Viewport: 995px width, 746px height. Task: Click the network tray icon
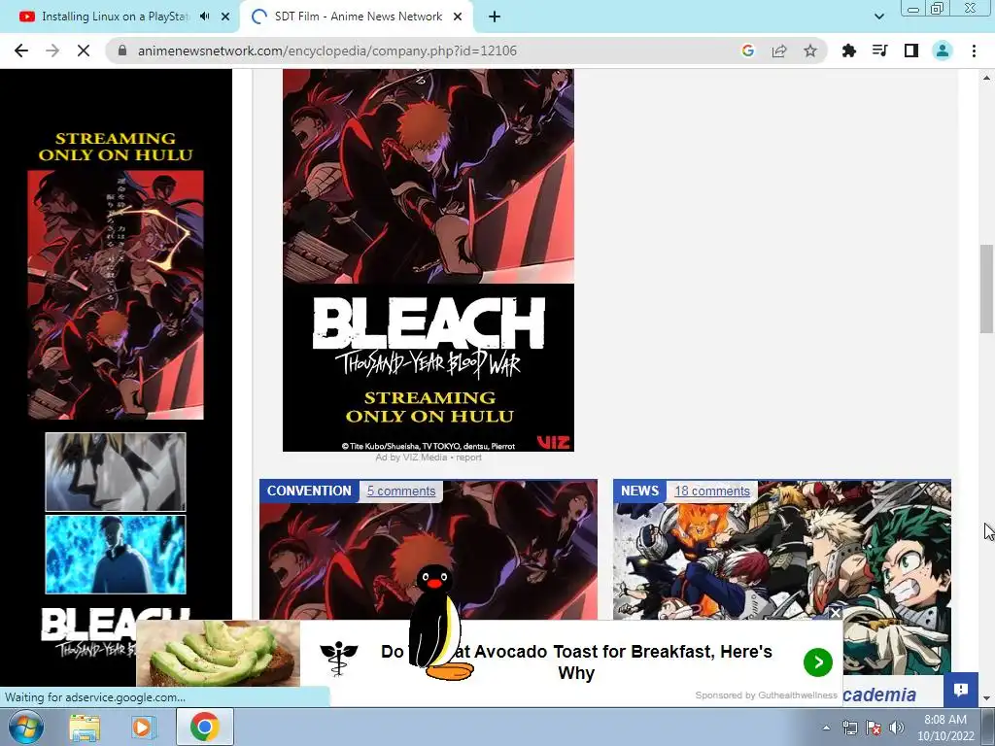849,728
